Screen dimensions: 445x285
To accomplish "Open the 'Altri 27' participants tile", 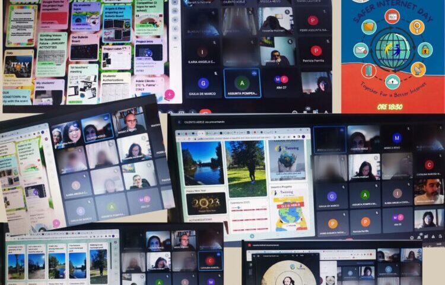I will (x=281, y=83).
